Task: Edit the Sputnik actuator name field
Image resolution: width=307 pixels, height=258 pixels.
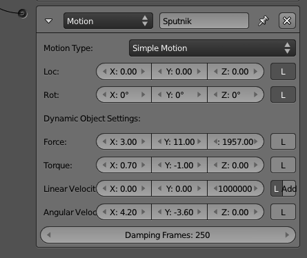Action: 204,21
